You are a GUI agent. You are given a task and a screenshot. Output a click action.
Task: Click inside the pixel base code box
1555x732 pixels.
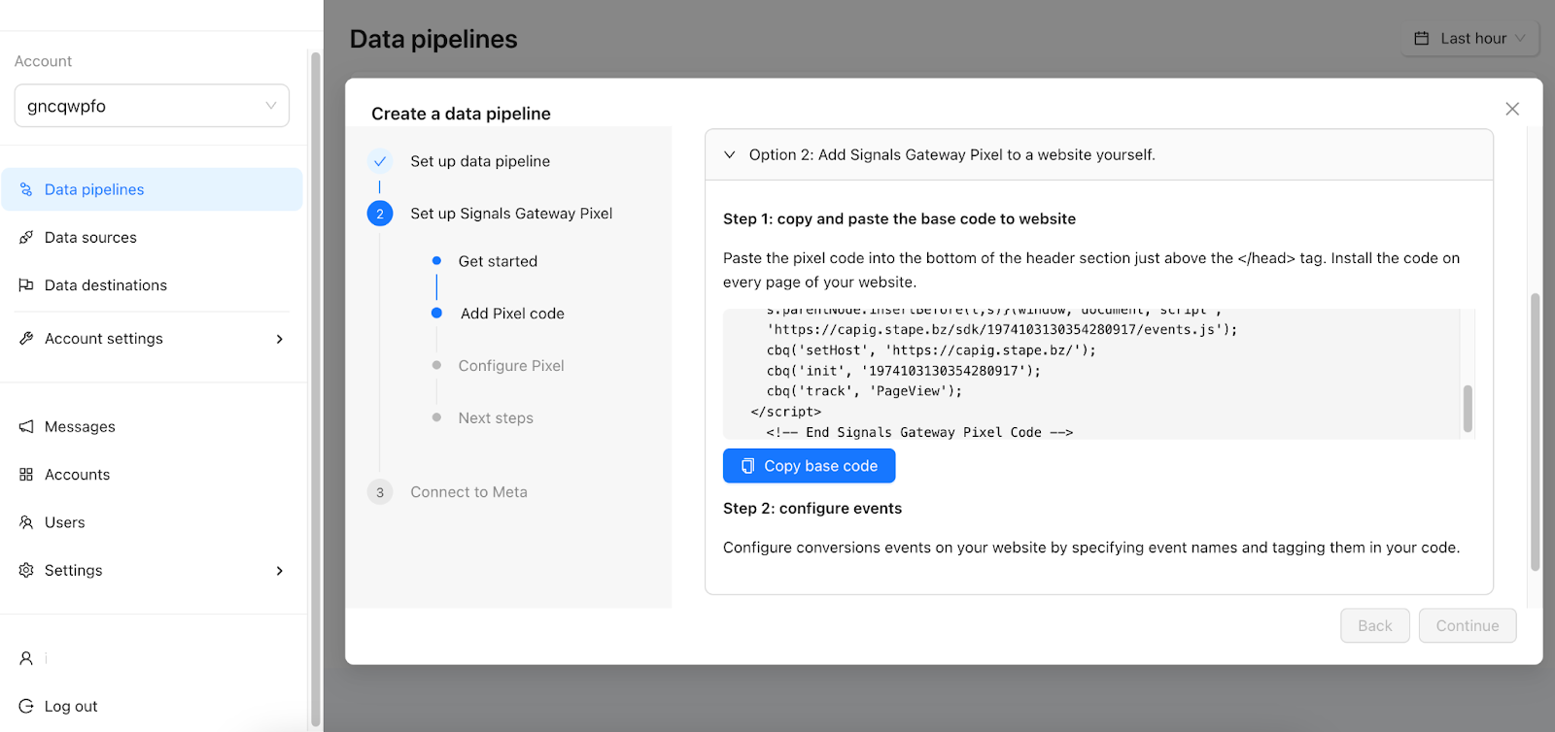click(1091, 374)
